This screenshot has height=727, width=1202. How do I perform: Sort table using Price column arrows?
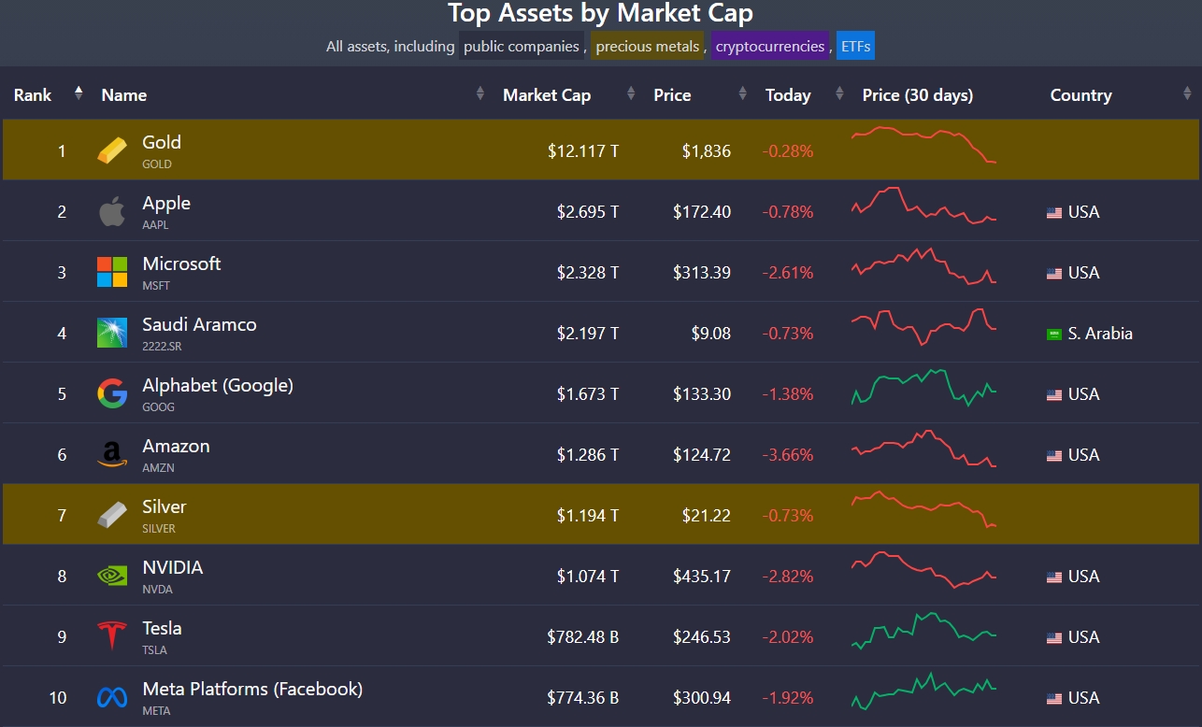point(742,93)
